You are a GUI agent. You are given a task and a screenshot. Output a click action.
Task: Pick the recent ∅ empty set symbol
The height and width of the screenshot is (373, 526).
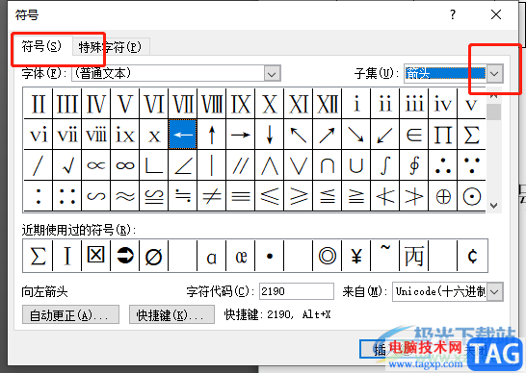153,256
